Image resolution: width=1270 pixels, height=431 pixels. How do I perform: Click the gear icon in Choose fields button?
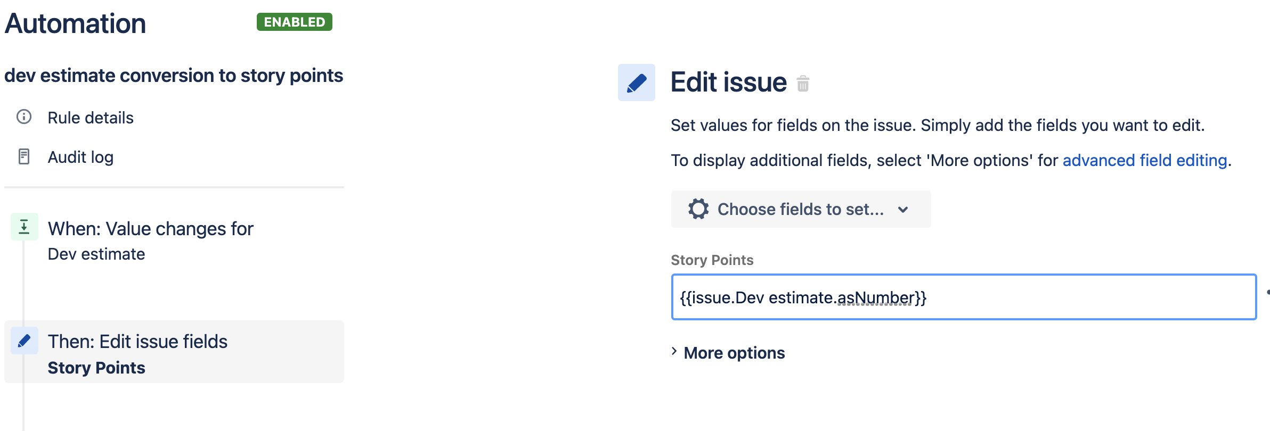[698, 209]
